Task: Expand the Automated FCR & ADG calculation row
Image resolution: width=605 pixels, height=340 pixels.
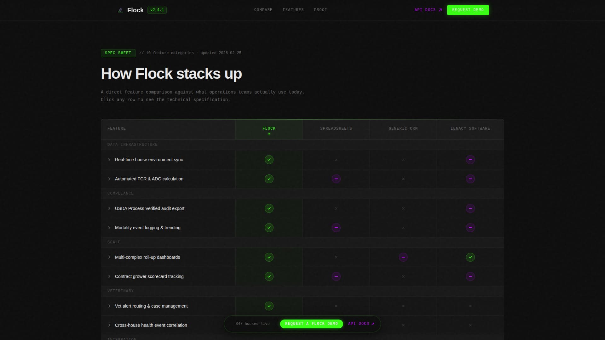Action: click(x=109, y=179)
